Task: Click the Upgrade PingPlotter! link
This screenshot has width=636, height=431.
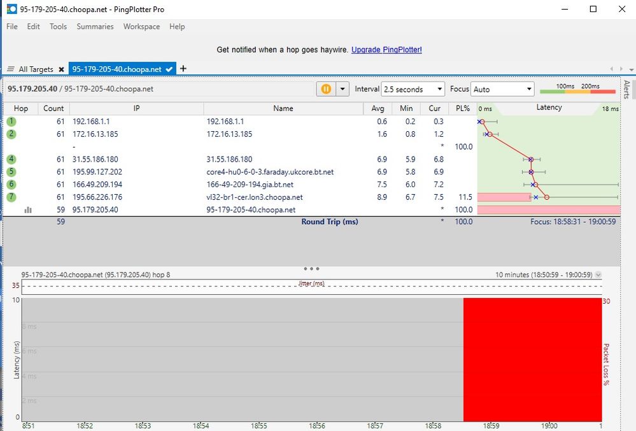Action: [x=386, y=50]
